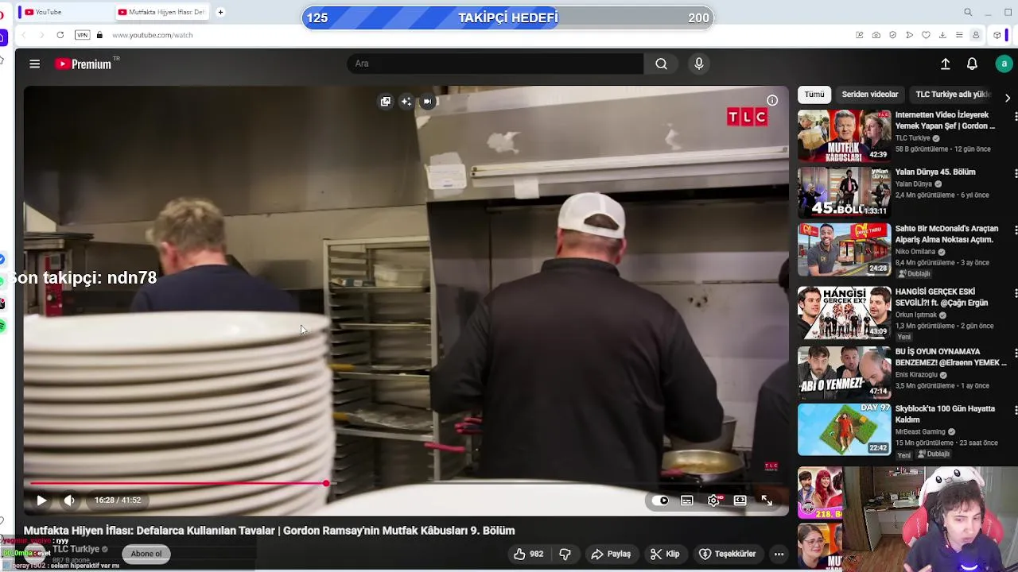Add page to bookmarks heart icon
Viewport: 1018px width, 572px height.
pyautogui.click(x=926, y=35)
